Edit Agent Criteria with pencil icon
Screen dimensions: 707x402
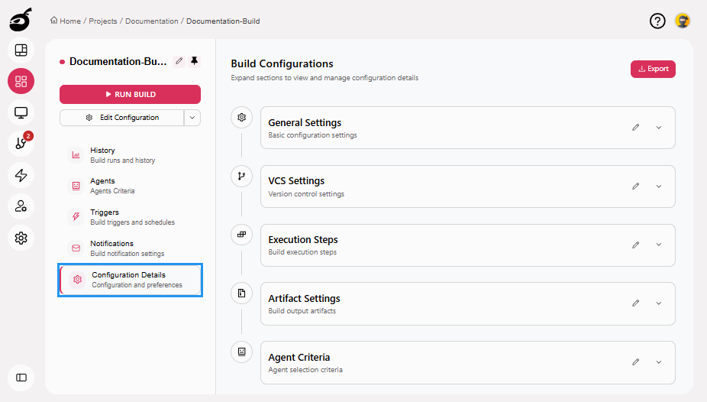click(x=636, y=361)
